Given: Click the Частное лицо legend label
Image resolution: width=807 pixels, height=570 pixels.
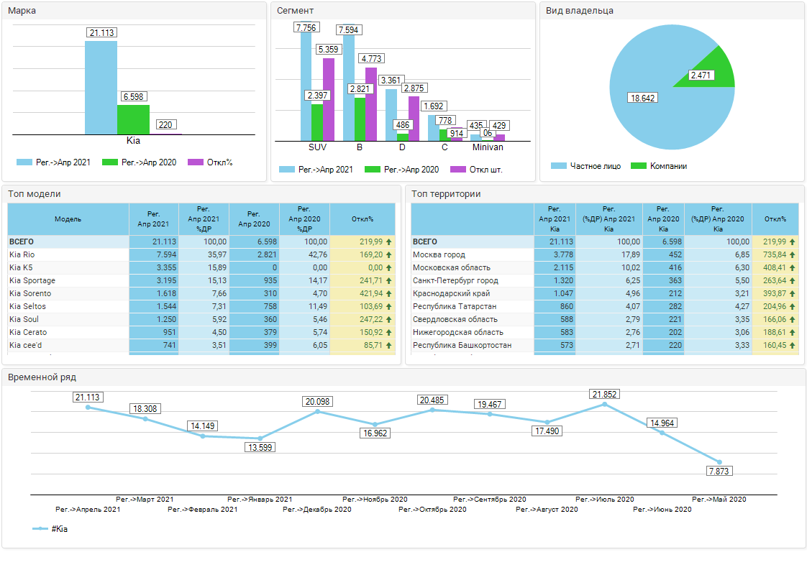Looking at the screenshot, I should coord(596,166).
